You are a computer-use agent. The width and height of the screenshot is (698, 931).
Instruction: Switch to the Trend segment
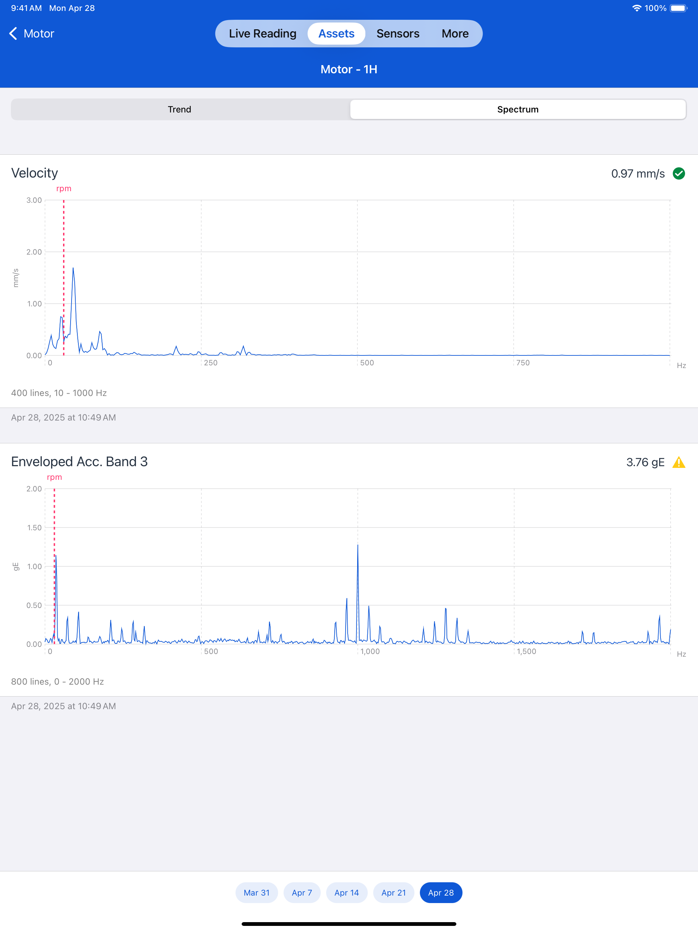pos(180,109)
